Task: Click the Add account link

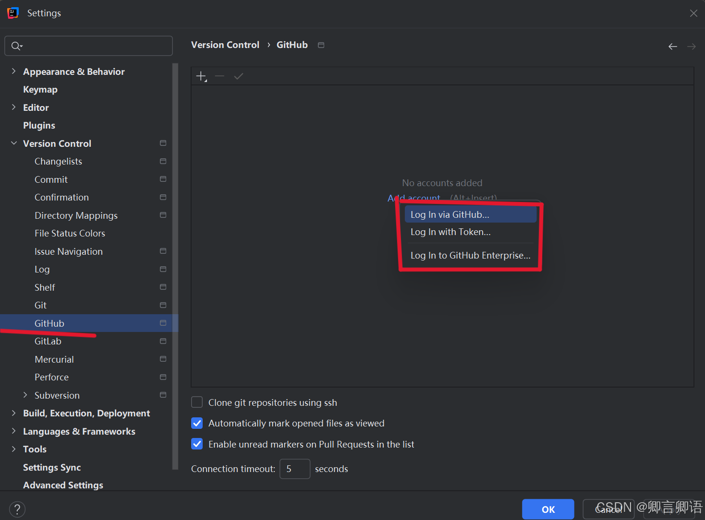Action: point(414,198)
